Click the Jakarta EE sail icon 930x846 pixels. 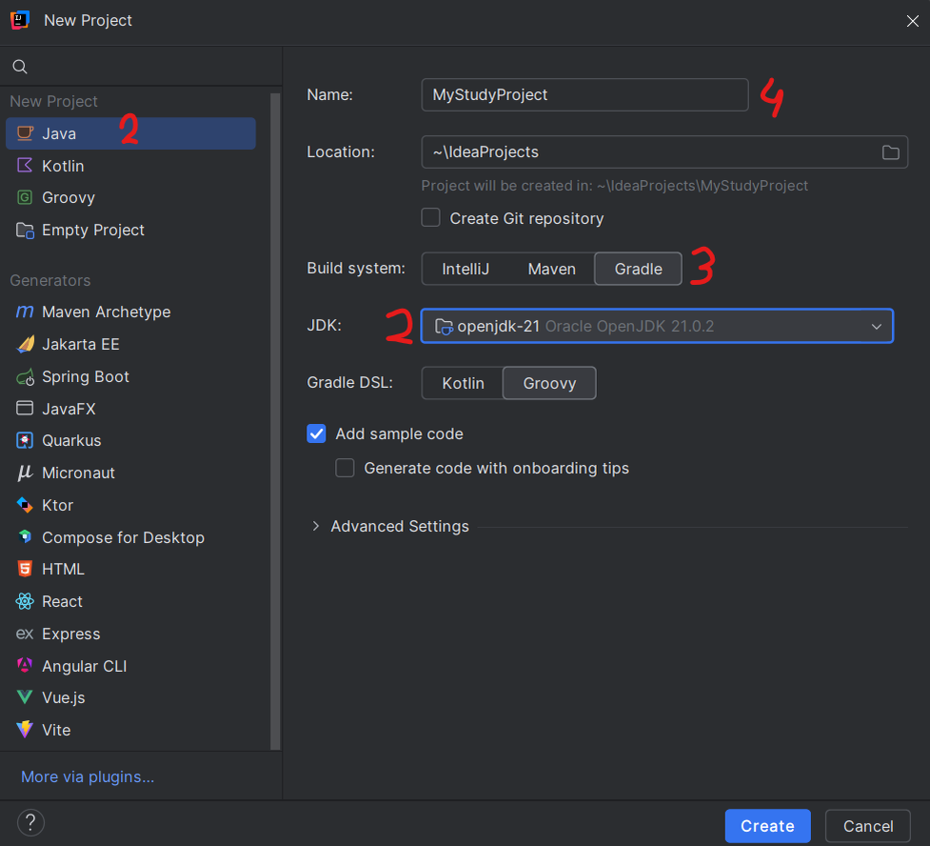25,344
